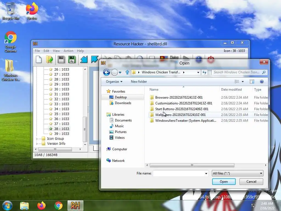Click the New folder button
The width and height of the screenshot is (281, 211).
(139, 82)
